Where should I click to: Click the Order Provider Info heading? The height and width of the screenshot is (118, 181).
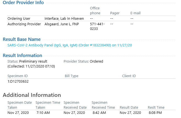coord(23,2)
